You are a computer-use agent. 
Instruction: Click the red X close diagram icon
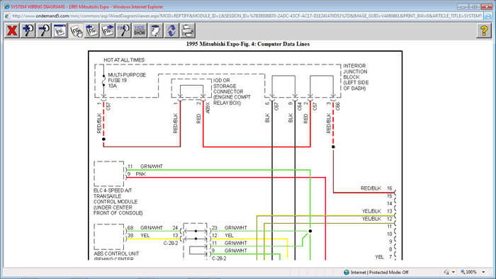(12, 30)
